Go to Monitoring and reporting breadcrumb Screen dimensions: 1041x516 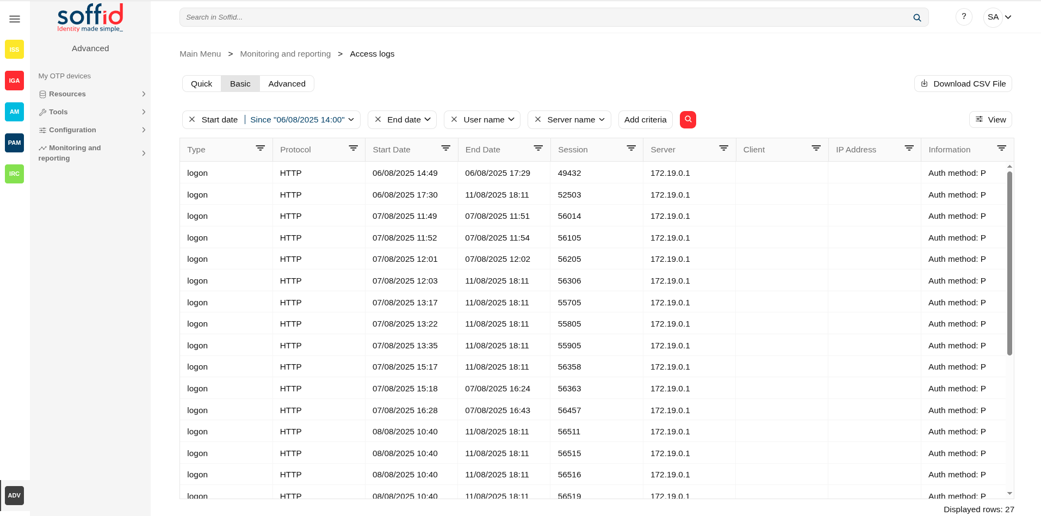(x=285, y=54)
